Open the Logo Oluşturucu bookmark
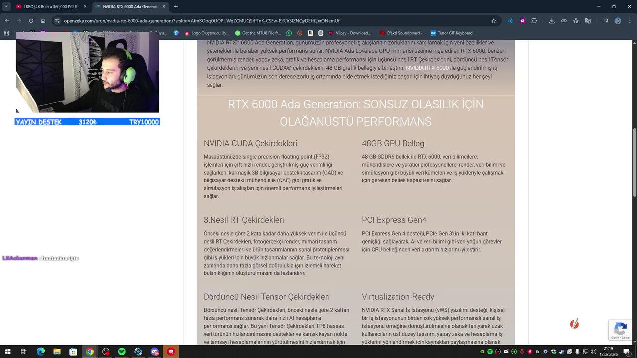The width and height of the screenshot is (637, 358). (x=207, y=33)
